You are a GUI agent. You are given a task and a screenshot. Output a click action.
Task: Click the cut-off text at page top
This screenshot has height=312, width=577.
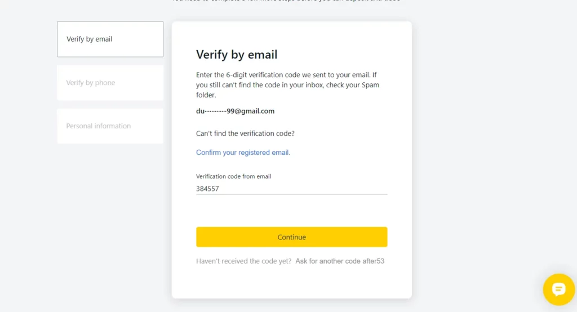(x=287, y=1)
